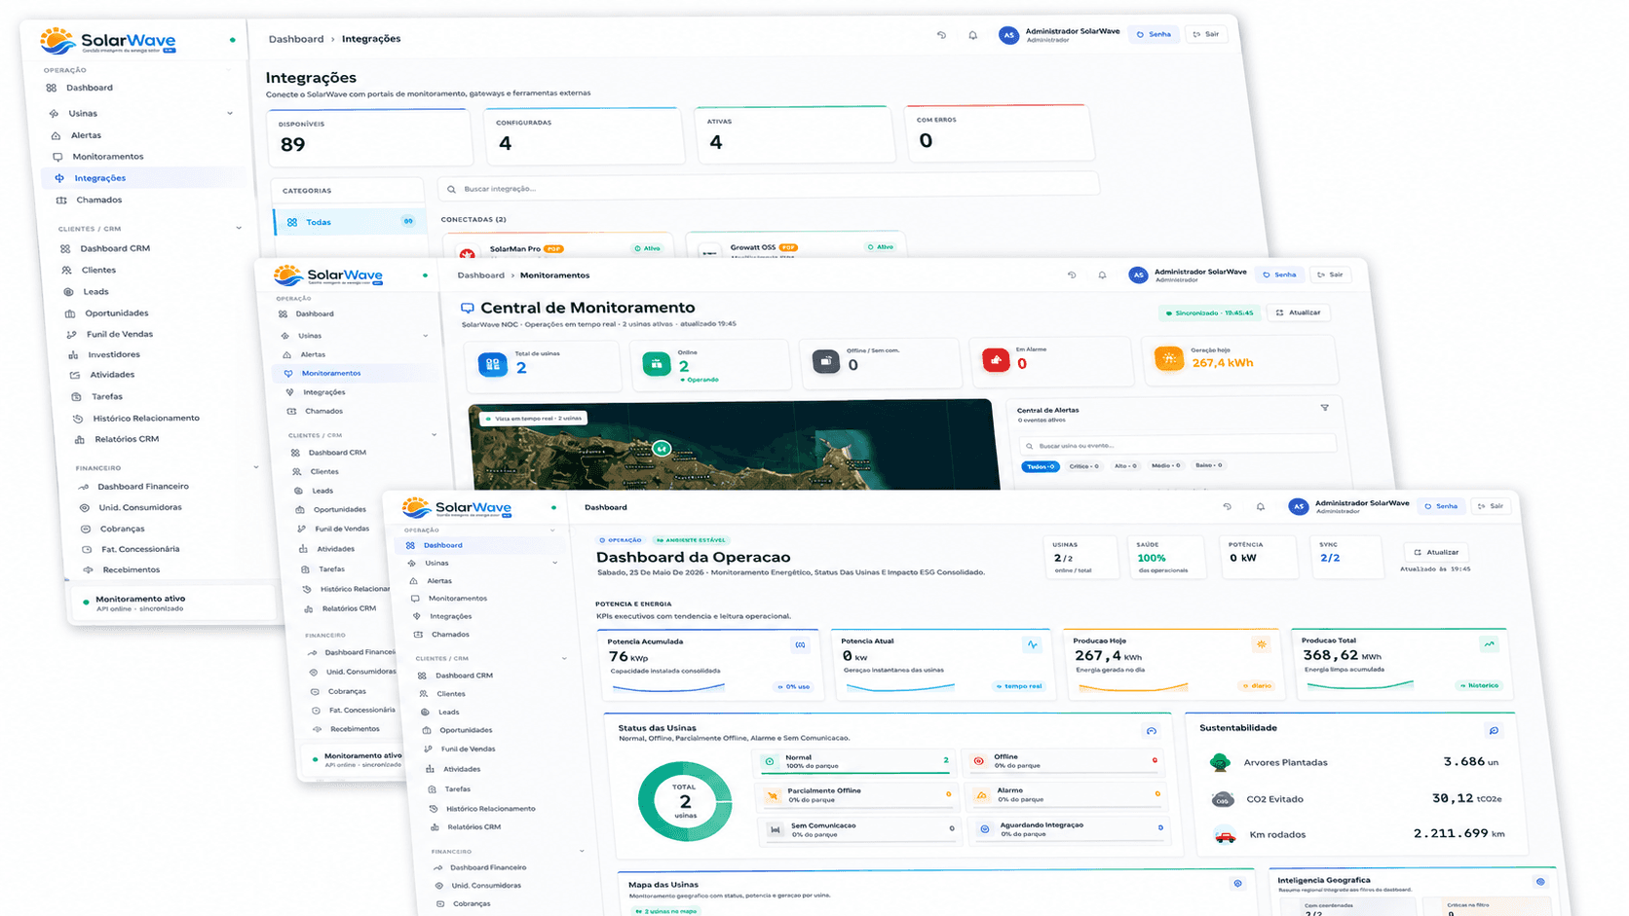Click the Dashboard breadcrumb in the Monitoramentos window
This screenshot has height=916, width=1629.
pyautogui.click(x=481, y=275)
